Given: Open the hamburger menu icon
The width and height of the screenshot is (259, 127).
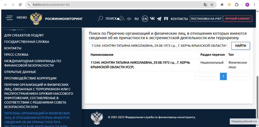Looking at the screenshot, I should 10,18.
